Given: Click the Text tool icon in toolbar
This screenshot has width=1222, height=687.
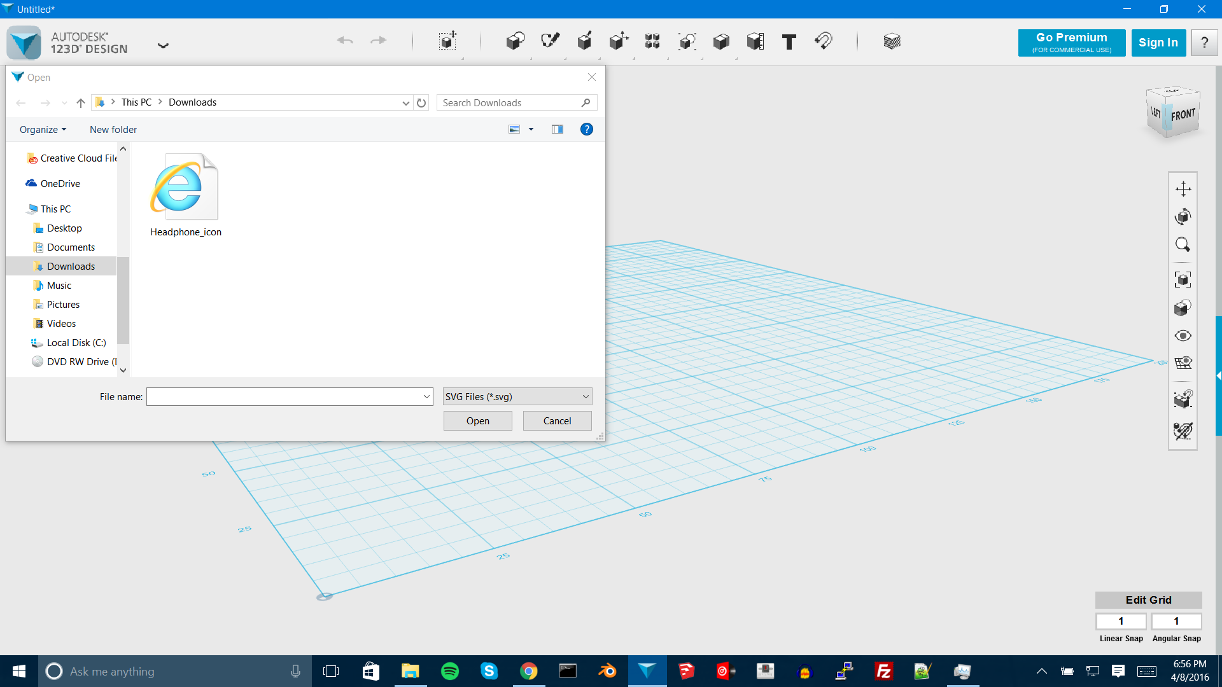Looking at the screenshot, I should point(788,41).
